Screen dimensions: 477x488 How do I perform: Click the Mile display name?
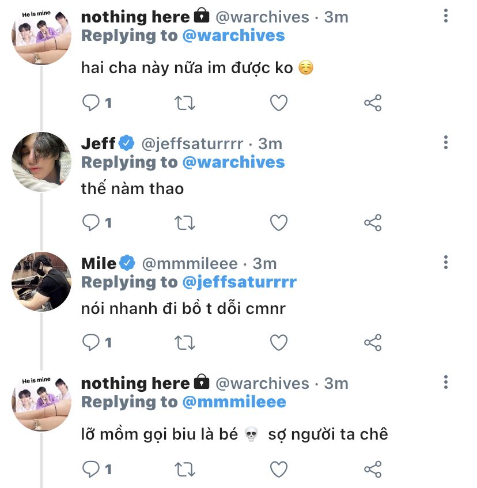point(99,263)
